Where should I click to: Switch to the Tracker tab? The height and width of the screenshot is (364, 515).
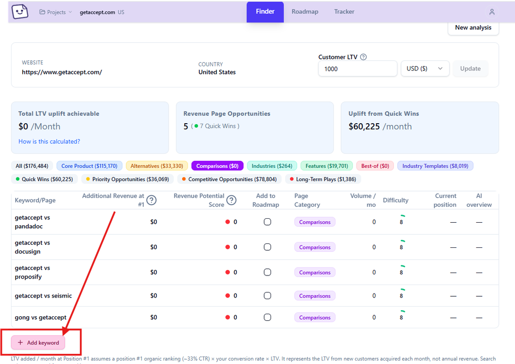pyautogui.click(x=344, y=12)
